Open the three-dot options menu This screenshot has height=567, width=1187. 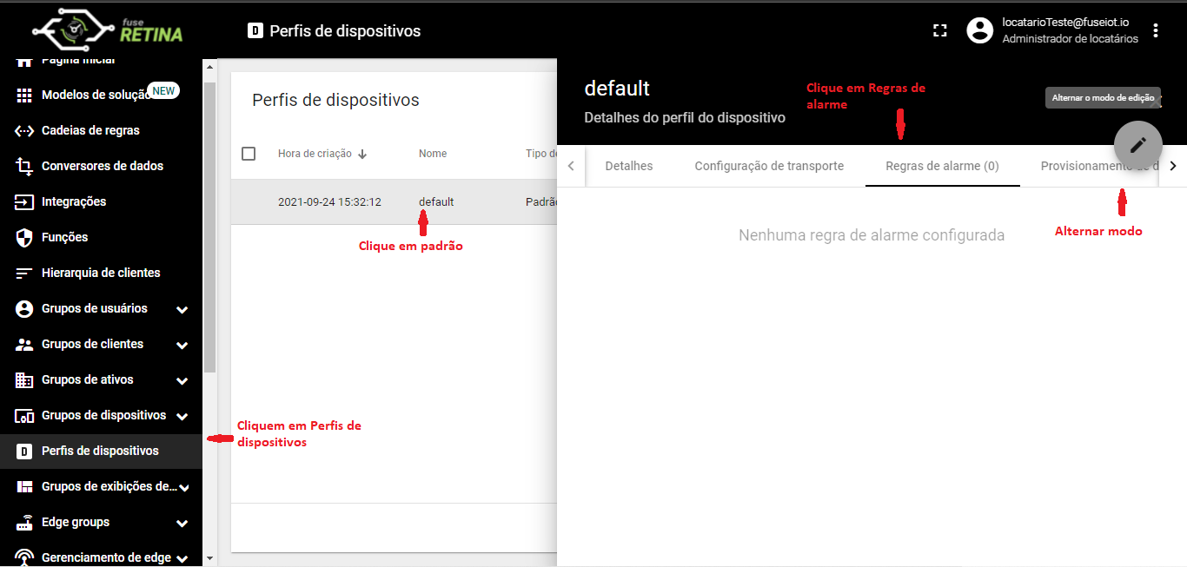1156,31
